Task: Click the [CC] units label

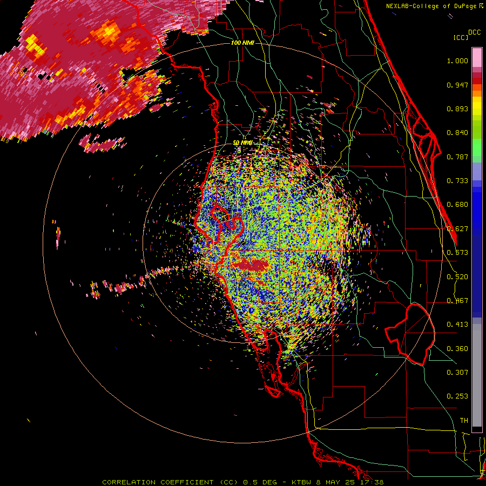Action: [x=461, y=37]
